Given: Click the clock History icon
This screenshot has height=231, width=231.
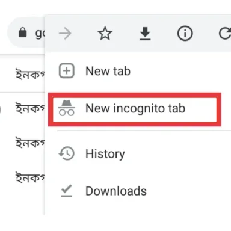Looking at the screenshot, I should pyautogui.click(x=67, y=154).
